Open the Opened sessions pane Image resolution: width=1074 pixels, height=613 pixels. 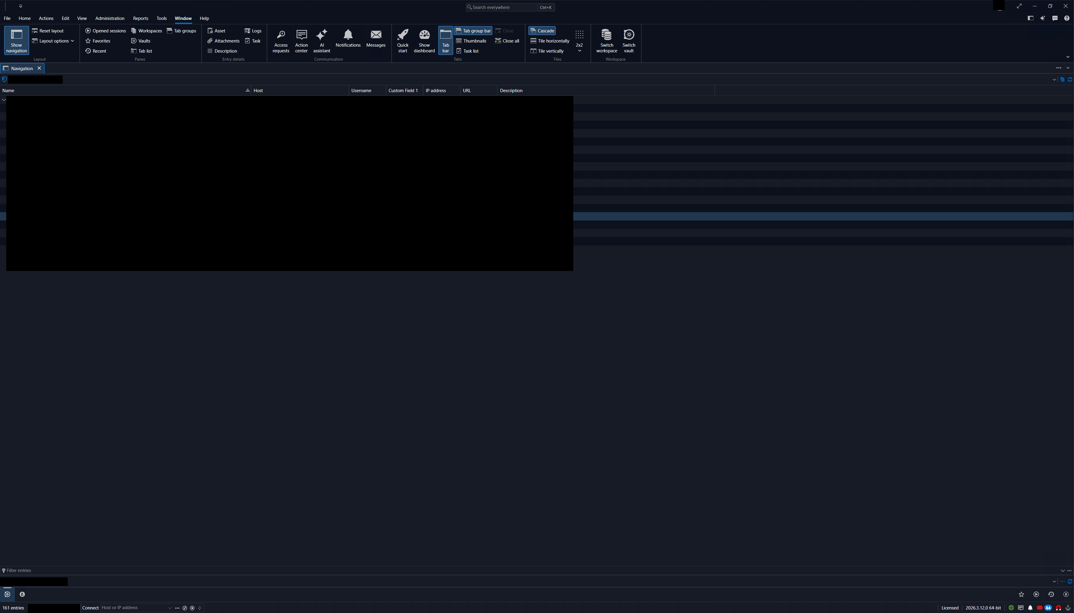click(x=105, y=31)
